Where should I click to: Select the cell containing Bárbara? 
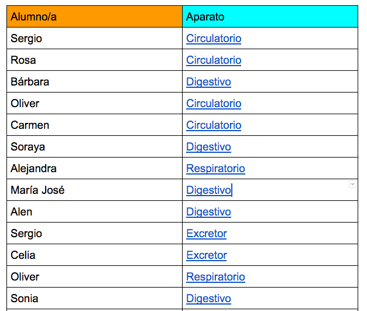click(94, 82)
